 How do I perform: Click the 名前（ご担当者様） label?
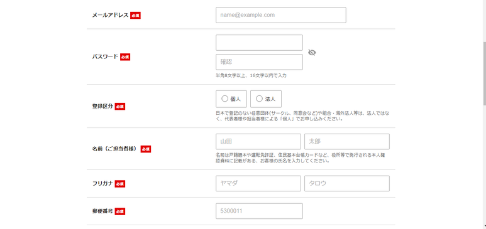pos(115,149)
